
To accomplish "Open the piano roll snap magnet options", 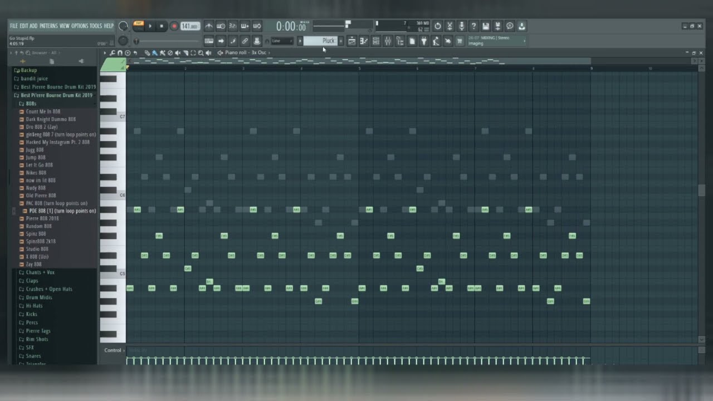I will (x=120, y=53).
